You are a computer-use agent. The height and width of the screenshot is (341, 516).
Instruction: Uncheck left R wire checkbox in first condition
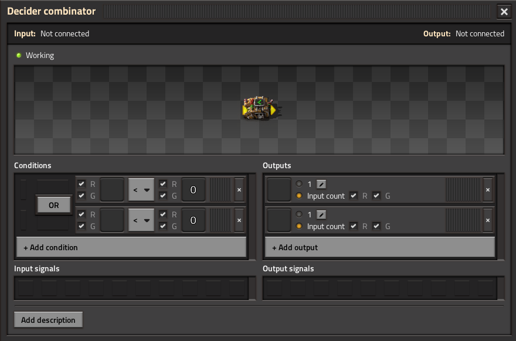[82, 184]
